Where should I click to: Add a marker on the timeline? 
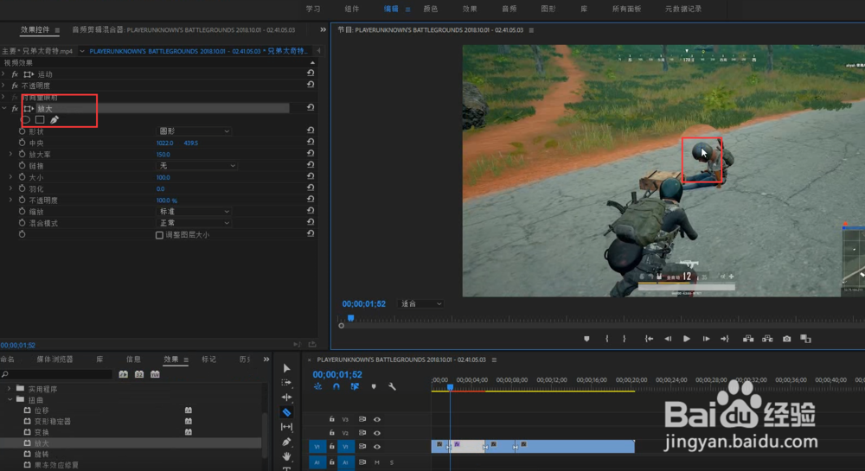[374, 386]
